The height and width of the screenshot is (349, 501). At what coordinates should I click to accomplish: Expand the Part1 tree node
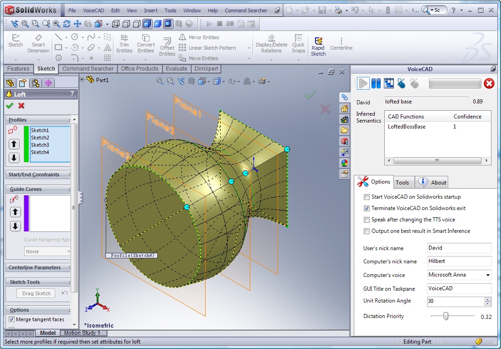click(x=82, y=80)
